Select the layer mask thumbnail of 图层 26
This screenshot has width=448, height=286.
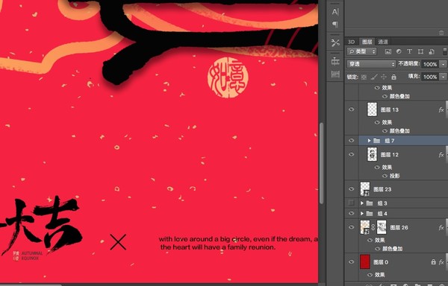coord(382,227)
